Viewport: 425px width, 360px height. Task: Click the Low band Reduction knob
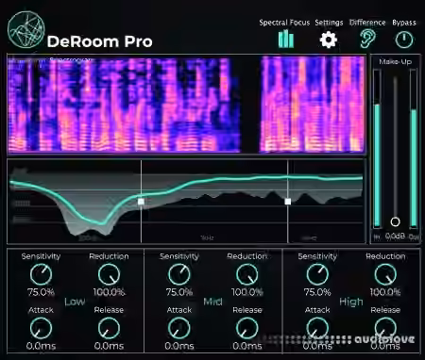109,274
